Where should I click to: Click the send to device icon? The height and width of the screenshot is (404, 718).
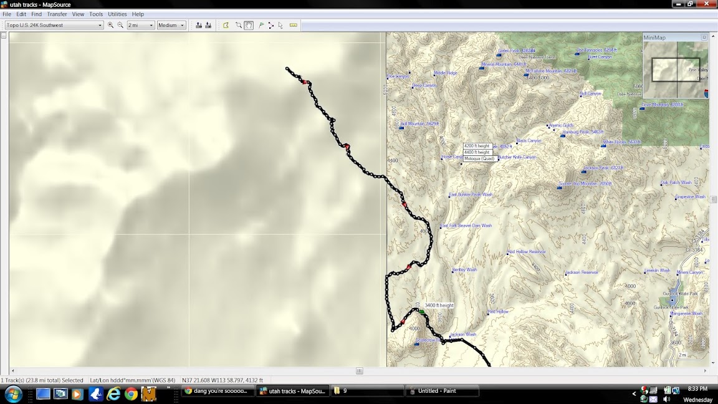tap(199, 26)
